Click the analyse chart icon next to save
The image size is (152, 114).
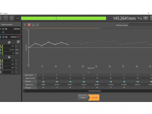pyautogui.click(x=37, y=25)
